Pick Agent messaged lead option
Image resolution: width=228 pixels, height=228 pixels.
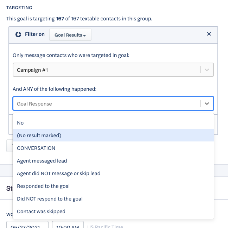[113, 161]
